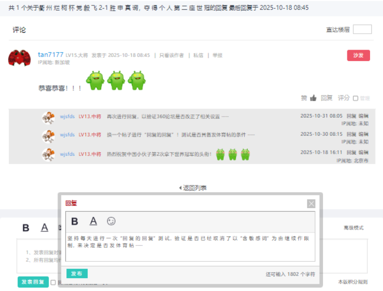Viewport: 383px width, 291px height.
Task: Open font color in bottom editor
Action: pyautogui.click(x=44, y=228)
